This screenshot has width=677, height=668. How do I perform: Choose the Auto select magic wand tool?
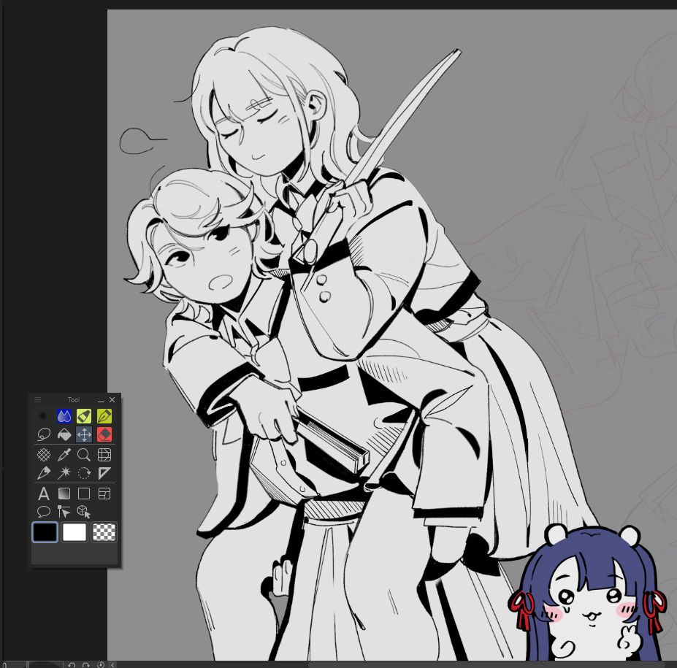64,474
